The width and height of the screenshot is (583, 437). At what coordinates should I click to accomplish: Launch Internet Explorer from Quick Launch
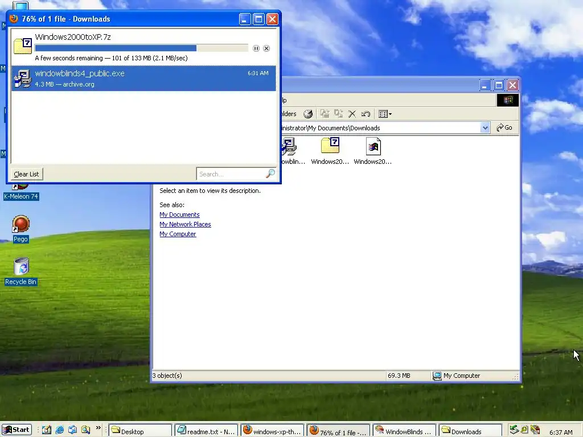(x=59, y=430)
